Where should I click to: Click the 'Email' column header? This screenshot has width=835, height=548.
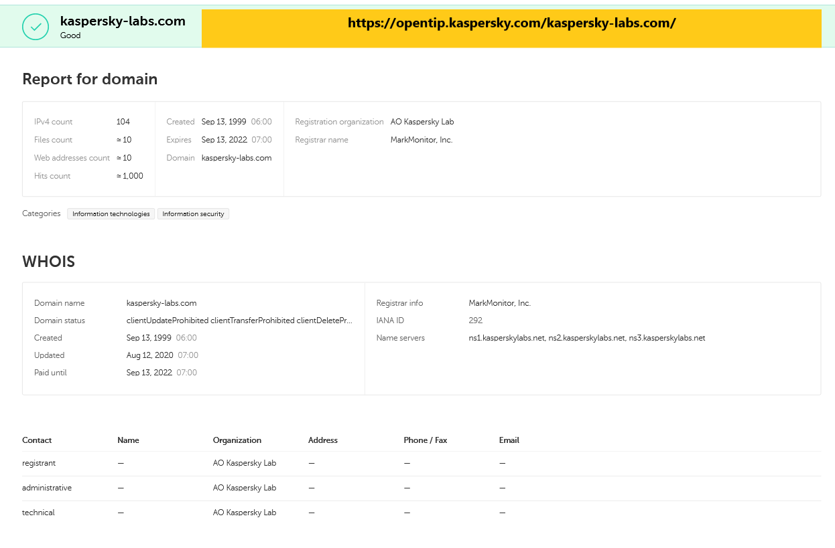(509, 440)
